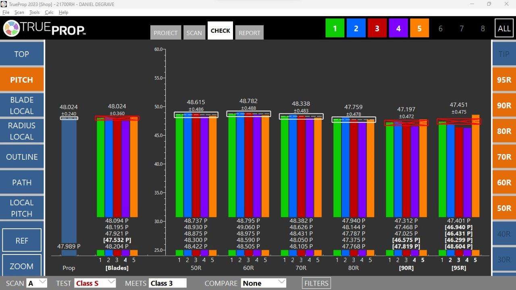
Task: Open the COMPARE None dropdown
Action: click(x=263, y=283)
